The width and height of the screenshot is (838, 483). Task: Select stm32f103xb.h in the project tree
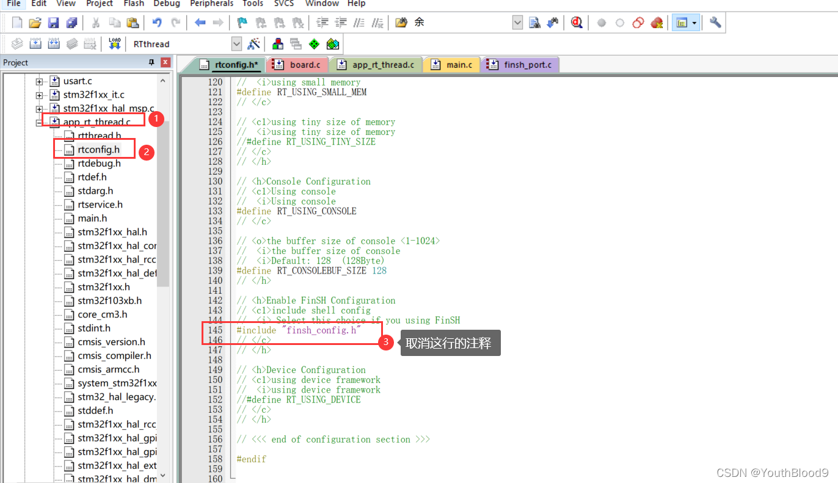point(109,301)
